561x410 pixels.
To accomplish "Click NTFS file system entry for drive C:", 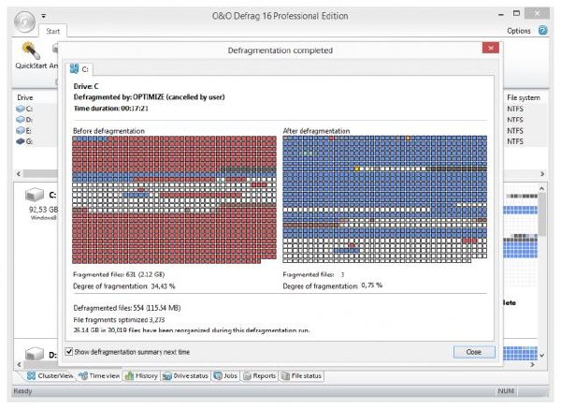I will pyautogui.click(x=515, y=109).
